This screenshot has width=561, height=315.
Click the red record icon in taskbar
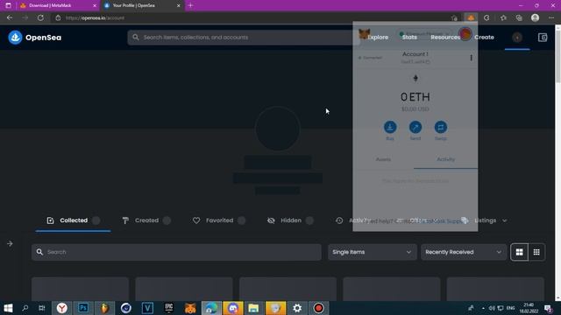(x=318, y=308)
